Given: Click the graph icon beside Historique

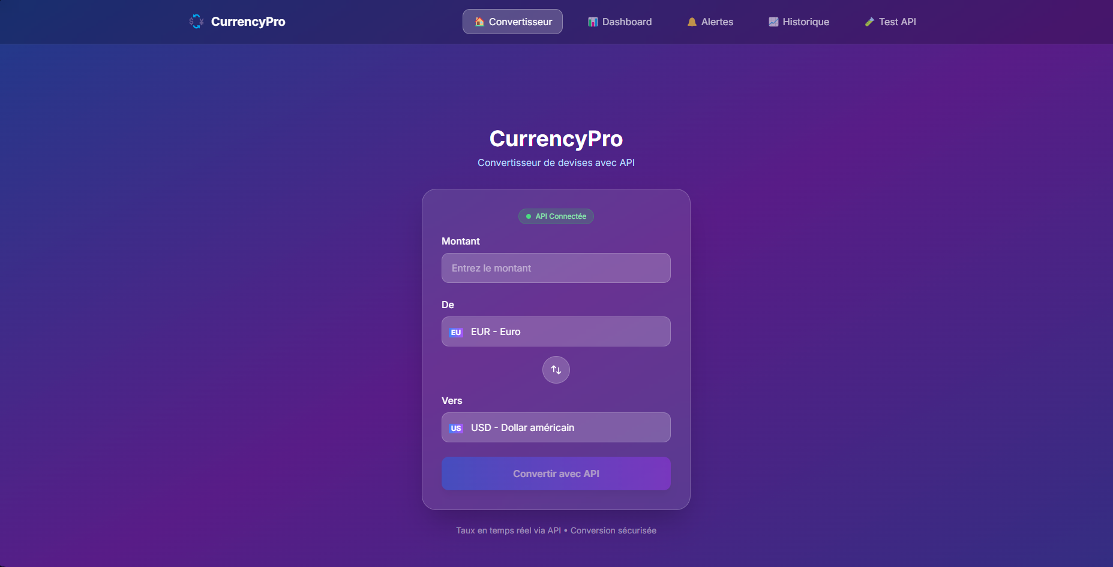Looking at the screenshot, I should point(773,22).
